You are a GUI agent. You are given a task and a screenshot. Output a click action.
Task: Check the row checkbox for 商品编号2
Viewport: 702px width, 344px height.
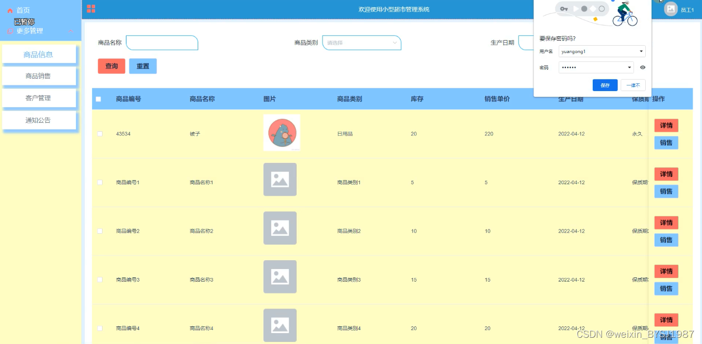coord(100,231)
